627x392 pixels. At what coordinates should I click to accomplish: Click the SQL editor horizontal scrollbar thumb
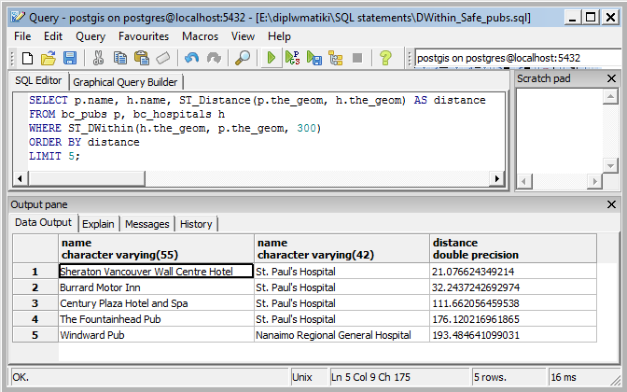[x=87, y=178]
